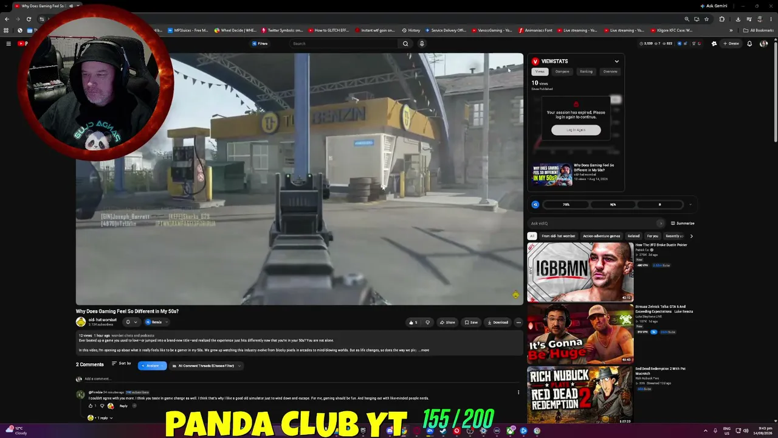Dislike the video with thumbs down
This screenshot has width=778, height=438.
[427, 322]
